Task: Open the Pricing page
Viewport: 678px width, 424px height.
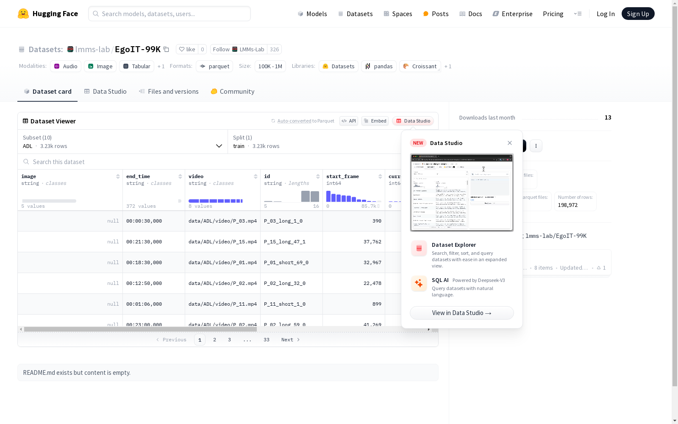Action: 553,14
